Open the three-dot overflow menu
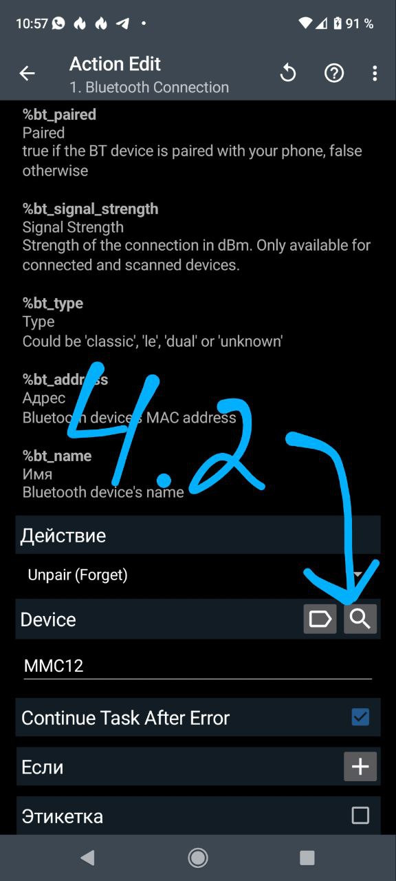The height and width of the screenshot is (881, 396). 375,73
